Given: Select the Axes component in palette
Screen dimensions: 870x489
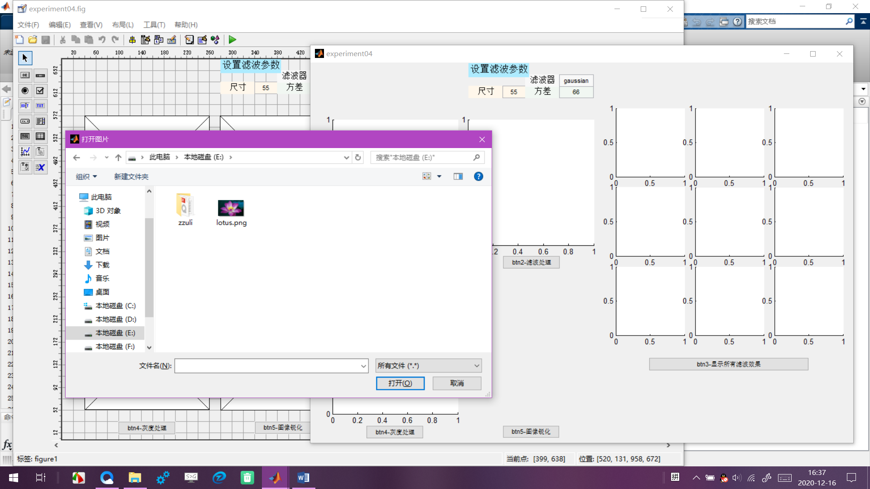Looking at the screenshot, I should tap(25, 152).
